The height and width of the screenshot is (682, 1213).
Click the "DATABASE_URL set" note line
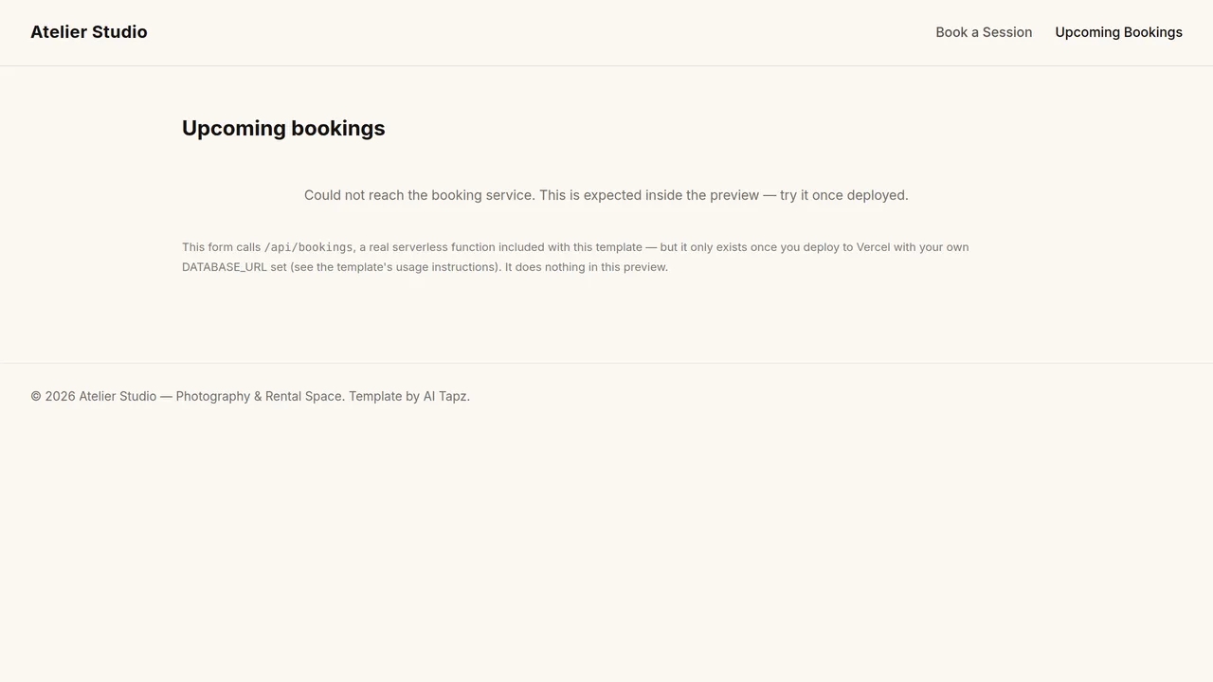tap(425, 267)
